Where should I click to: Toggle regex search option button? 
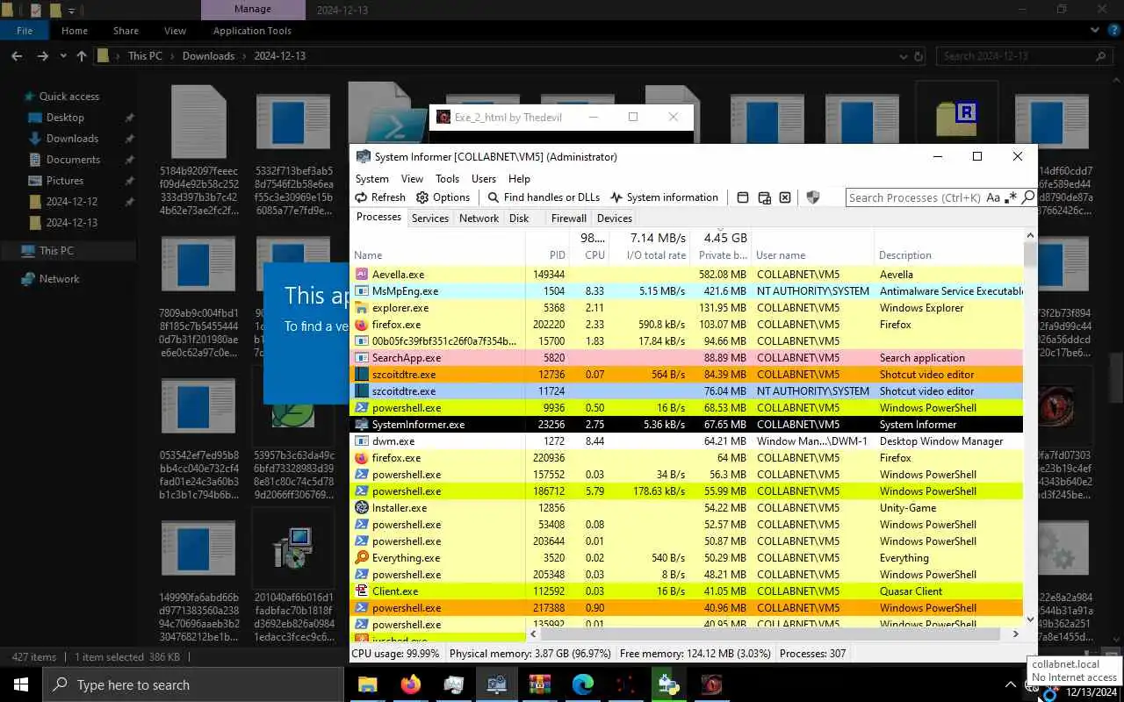click(1012, 197)
